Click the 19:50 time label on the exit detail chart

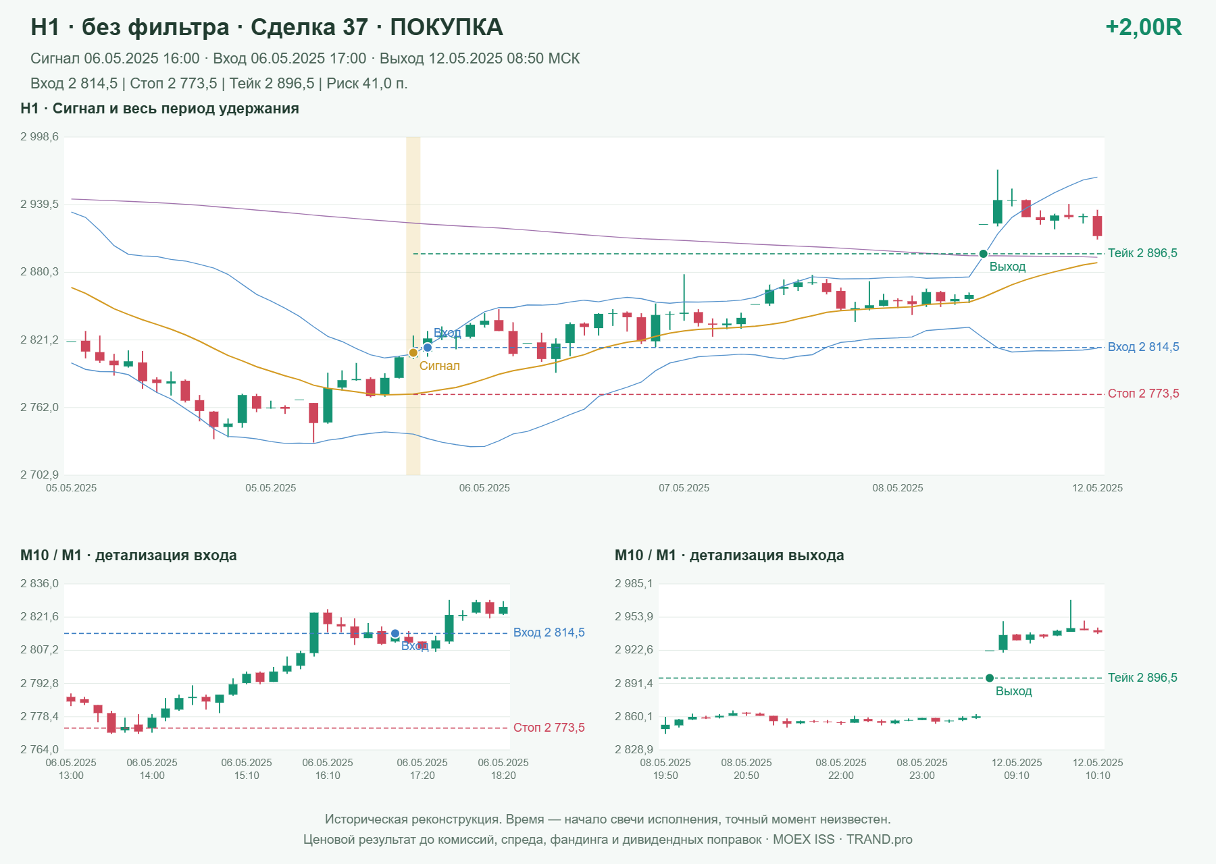click(x=665, y=776)
